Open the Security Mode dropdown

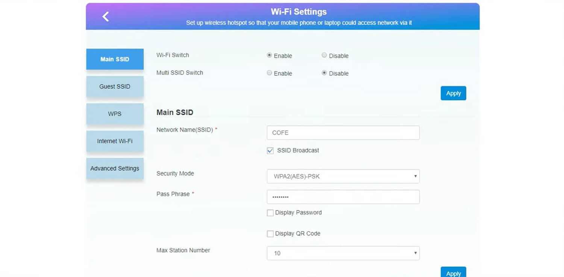343,176
